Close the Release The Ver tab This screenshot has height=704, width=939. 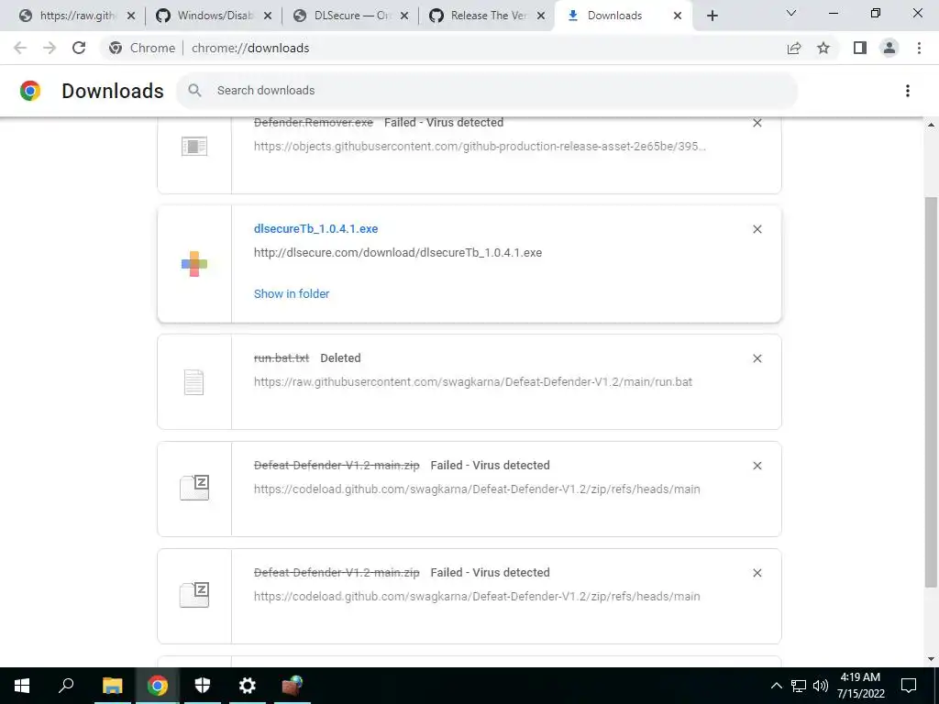tap(541, 16)
